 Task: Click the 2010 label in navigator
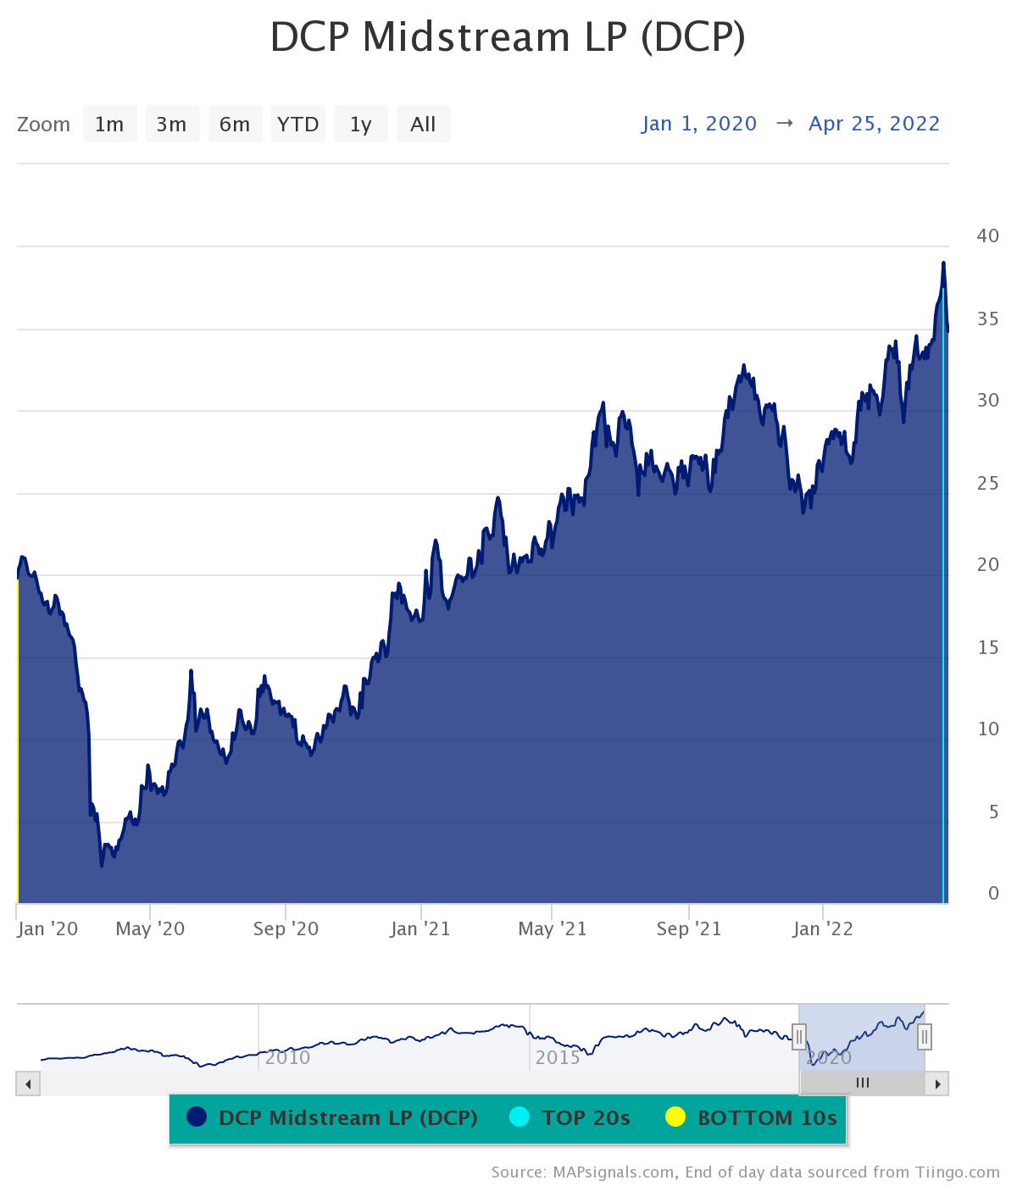tap(288, 1057)
